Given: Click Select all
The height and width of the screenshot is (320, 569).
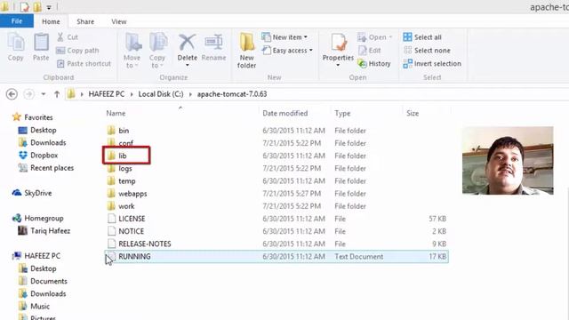Looking at the screenshot, I should tap(422, 37).
